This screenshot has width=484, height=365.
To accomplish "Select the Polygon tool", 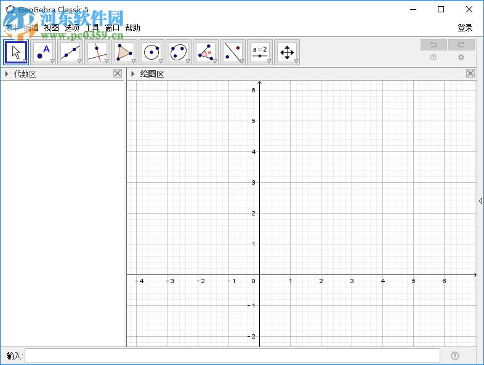I will [x=124, y=52].
